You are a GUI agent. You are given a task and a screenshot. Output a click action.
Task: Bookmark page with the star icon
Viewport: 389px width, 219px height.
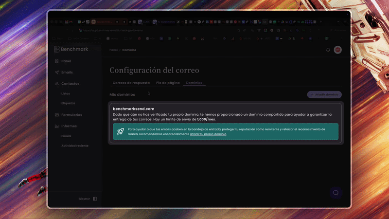click(x=239, y=30)
